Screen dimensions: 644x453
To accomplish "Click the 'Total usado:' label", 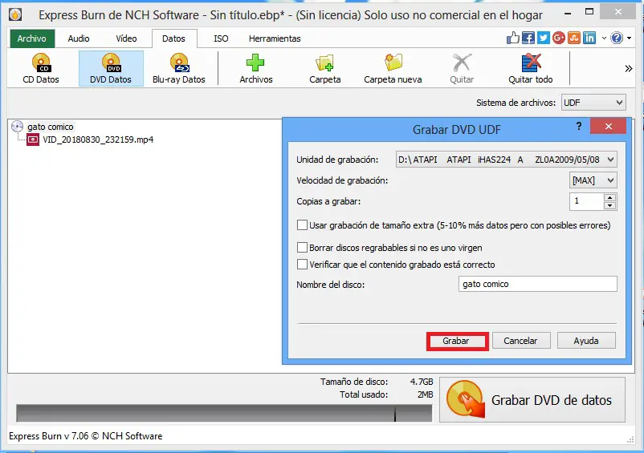I will pos(364,394).
